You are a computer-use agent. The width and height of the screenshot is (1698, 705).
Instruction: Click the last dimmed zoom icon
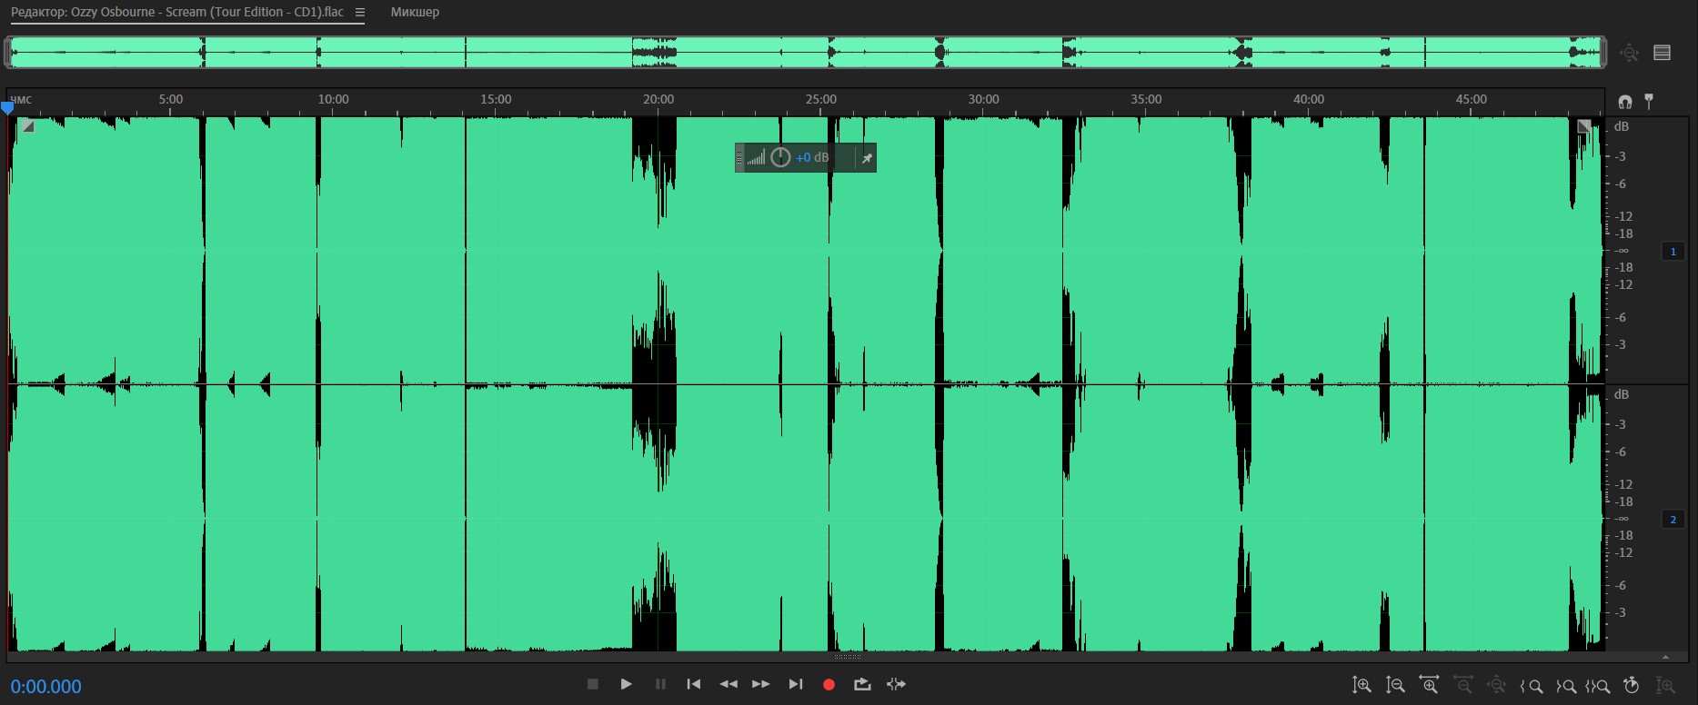1665,686
